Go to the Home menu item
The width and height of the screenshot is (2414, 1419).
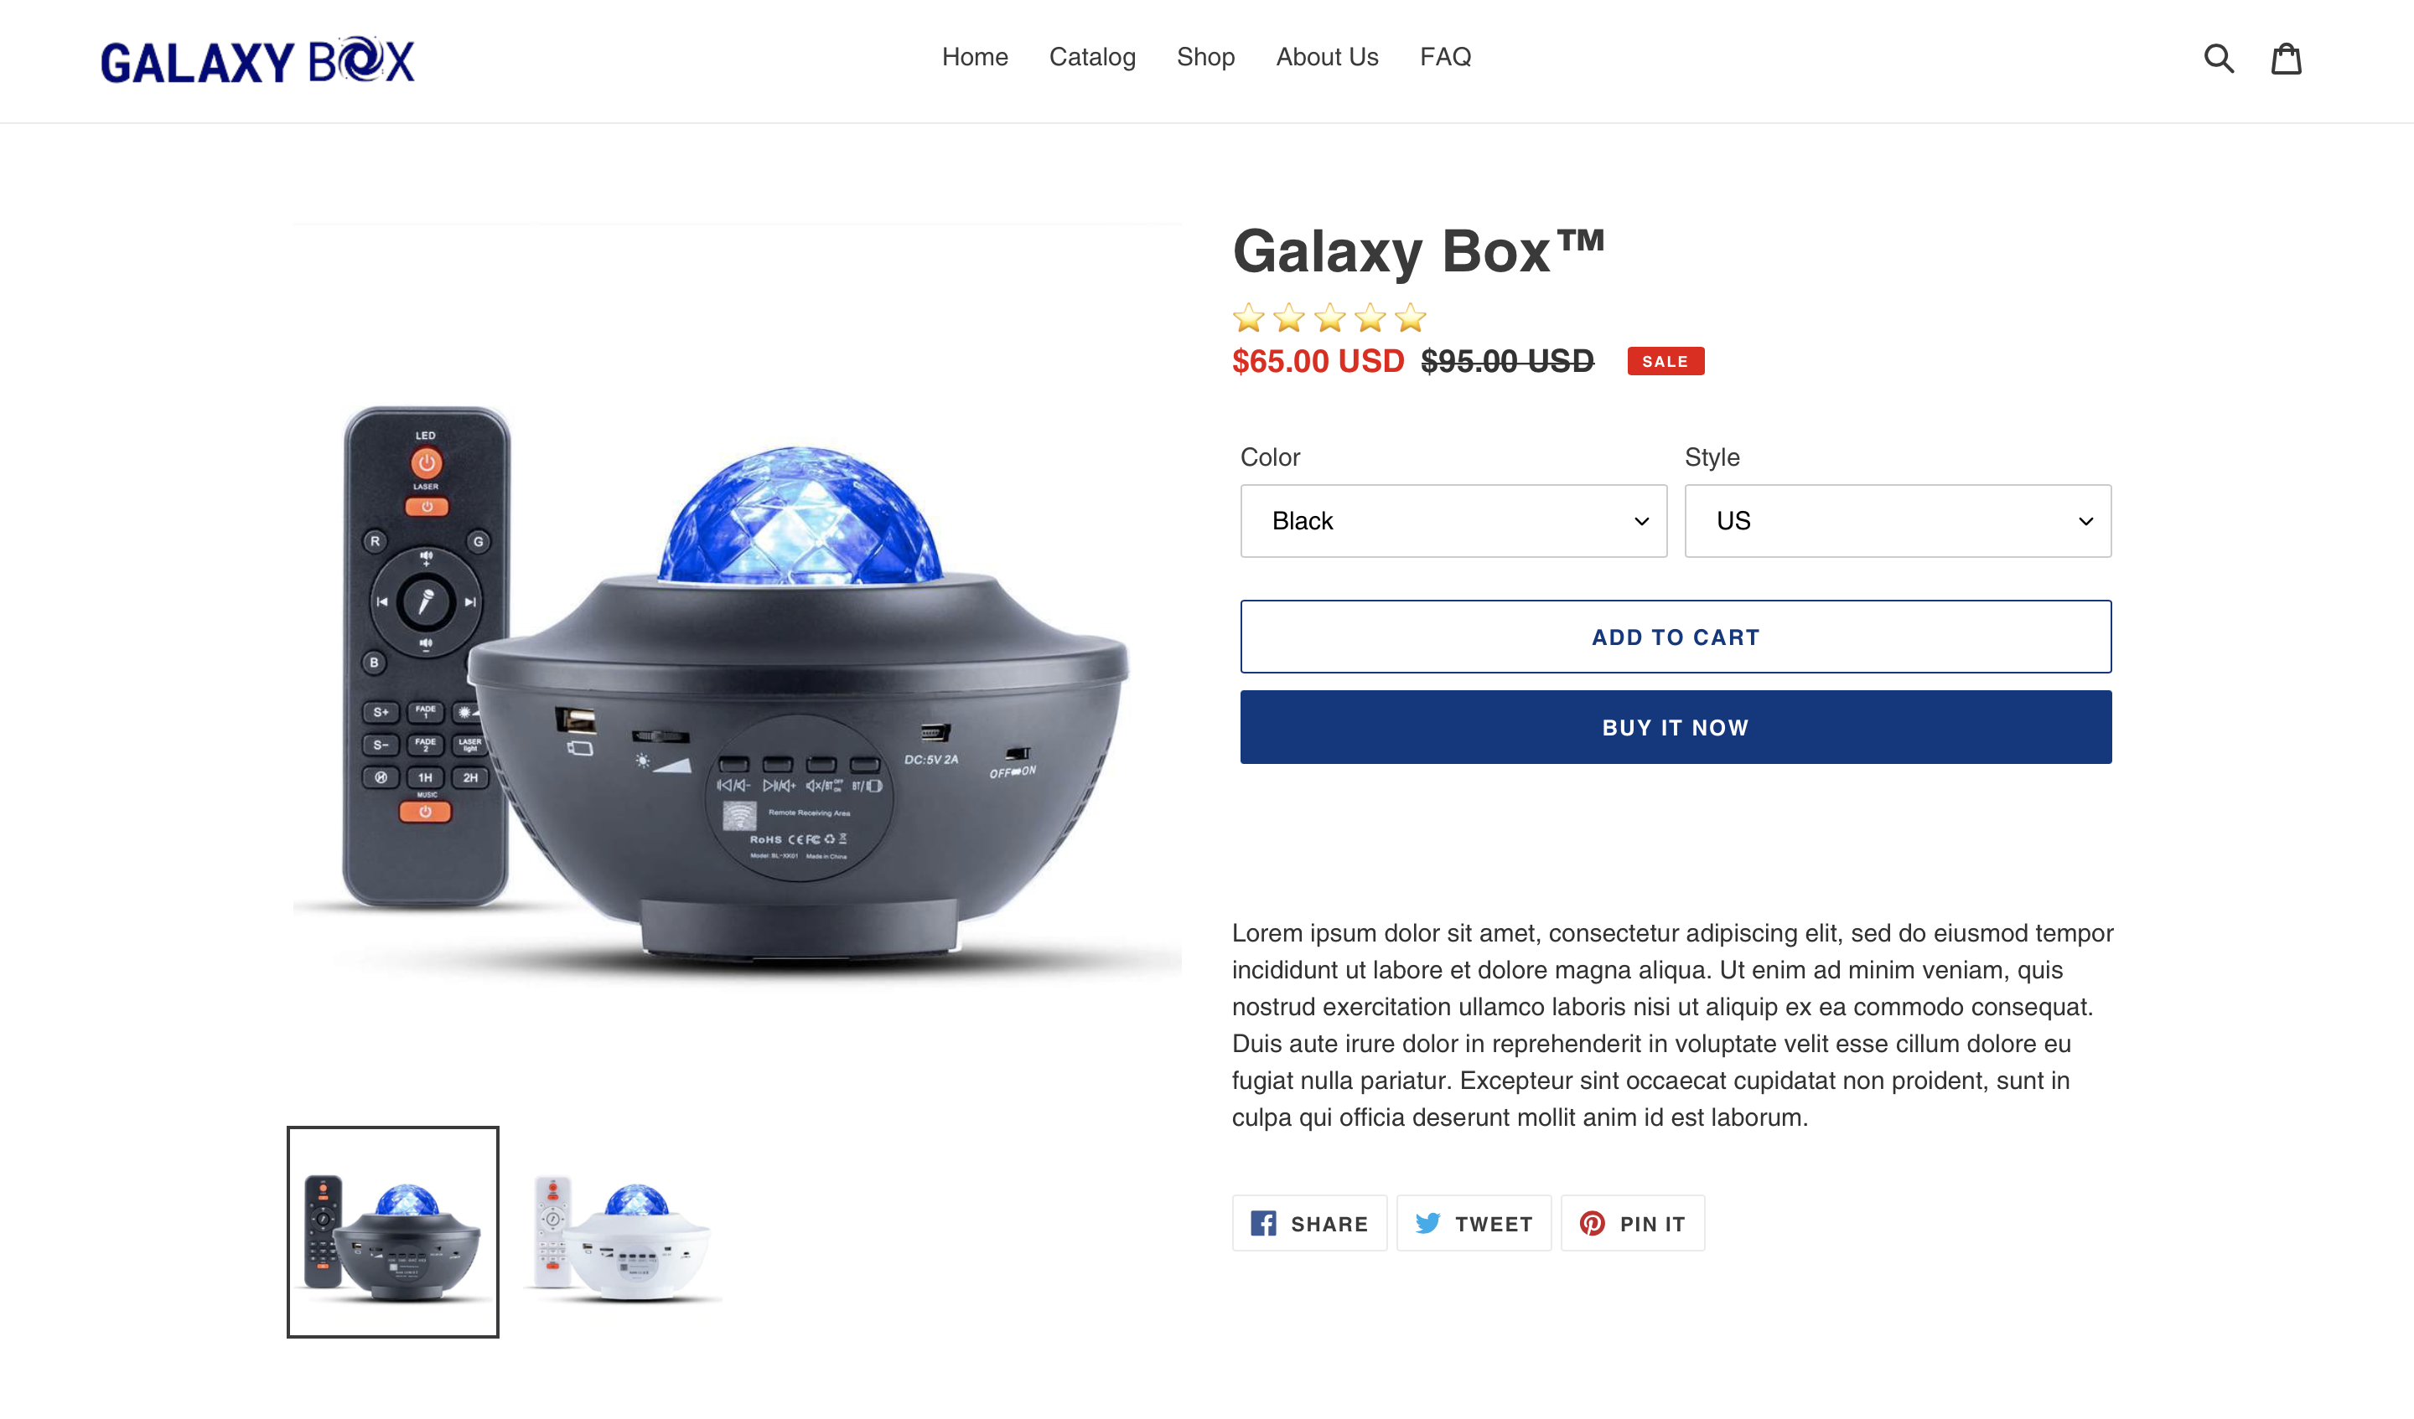pyautogui.click(x=974, y=58)
